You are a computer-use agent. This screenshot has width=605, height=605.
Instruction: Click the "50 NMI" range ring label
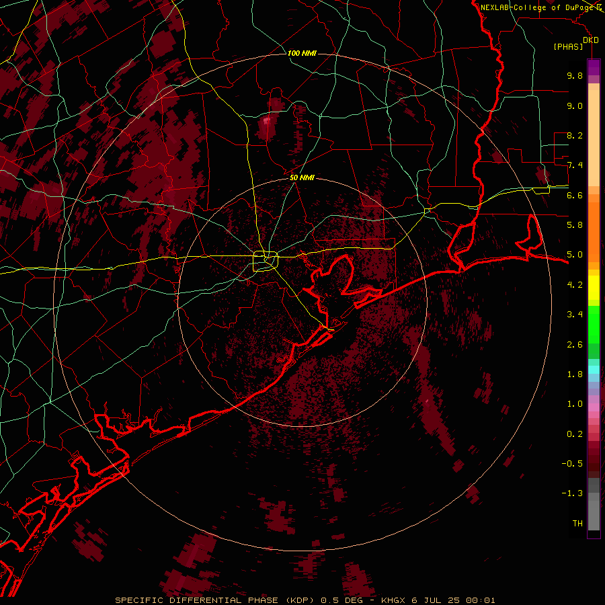(x=302, y=177)
